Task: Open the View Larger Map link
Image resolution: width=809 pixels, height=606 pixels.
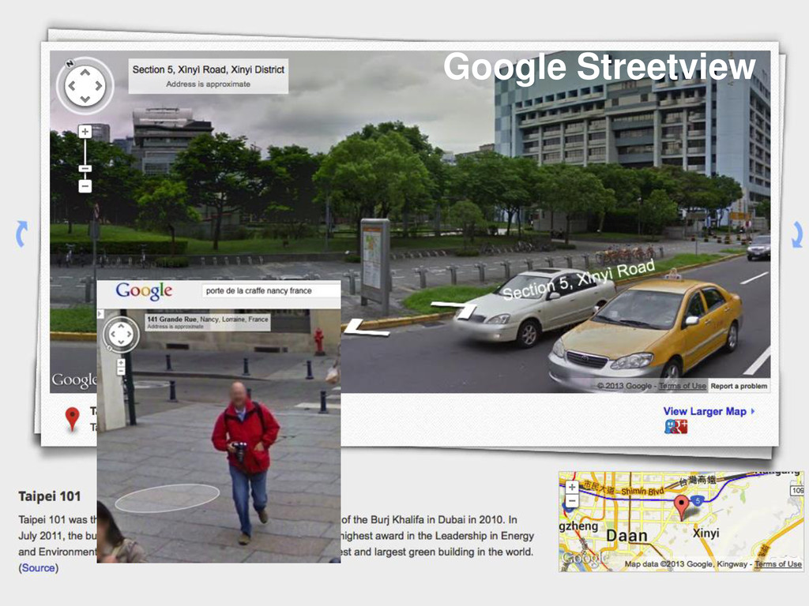Action: coord(709,411)
